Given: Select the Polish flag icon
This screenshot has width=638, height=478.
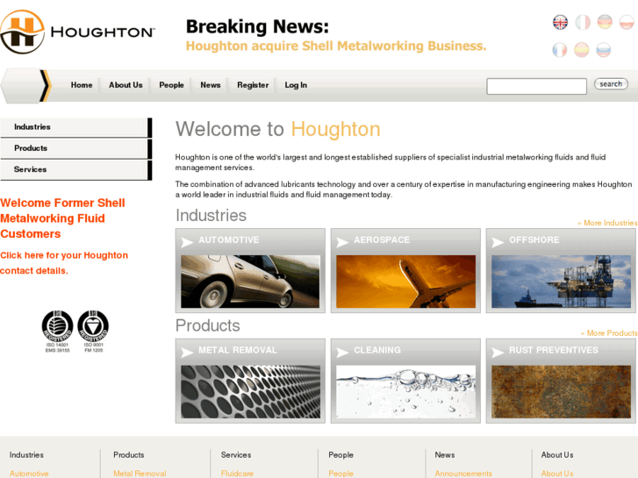Looking at the screenshot, I should pyautogui.click(x=627, y=22).
